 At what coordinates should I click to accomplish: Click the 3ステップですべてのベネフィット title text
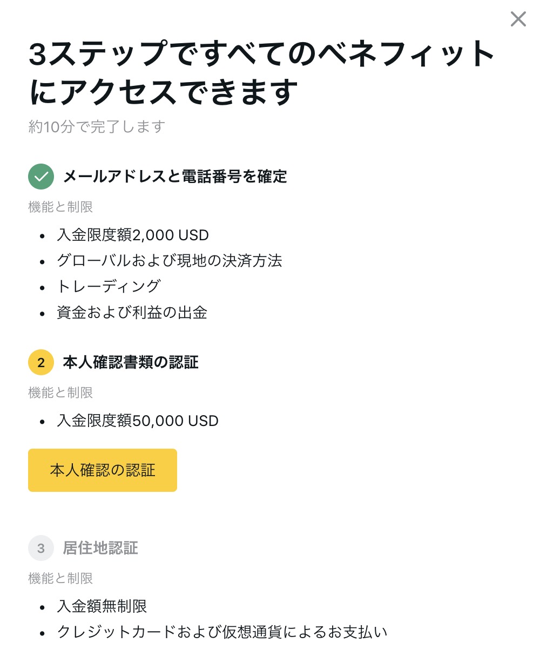pyautogui.click(x=262, y=55)
